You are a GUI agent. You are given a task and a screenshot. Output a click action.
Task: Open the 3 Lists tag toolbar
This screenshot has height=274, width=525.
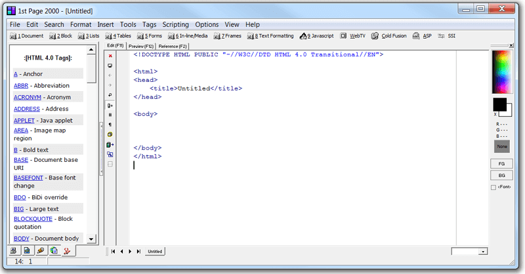click(x=89, y=36)
